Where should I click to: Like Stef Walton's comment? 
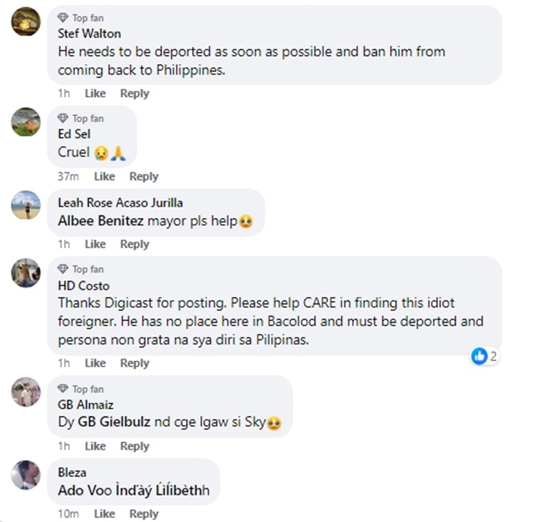(x=95, y=93)
